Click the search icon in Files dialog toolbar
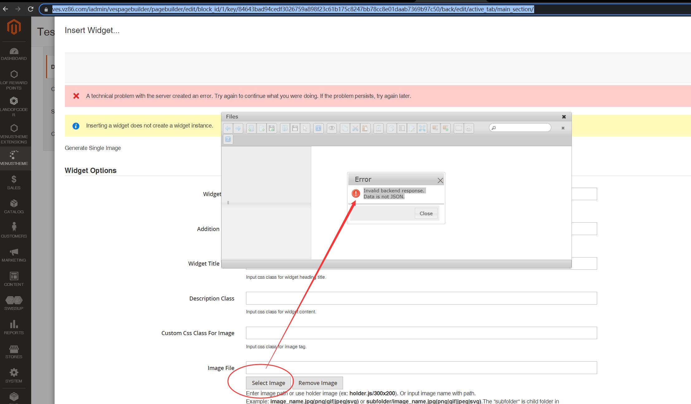 494,128
